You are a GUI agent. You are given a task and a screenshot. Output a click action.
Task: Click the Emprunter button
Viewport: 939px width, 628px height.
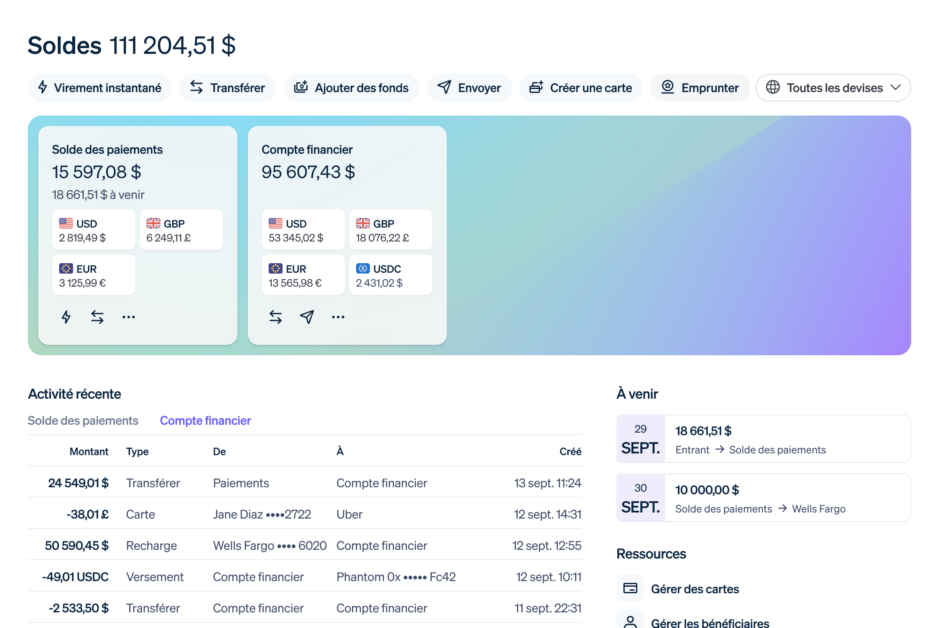tap(700, 87)
